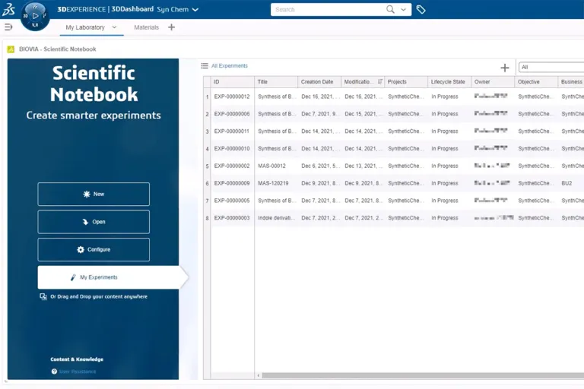Screen dimensions: 584x389
Task: Click the scroll left arrow of table
Action: (259, 375)
